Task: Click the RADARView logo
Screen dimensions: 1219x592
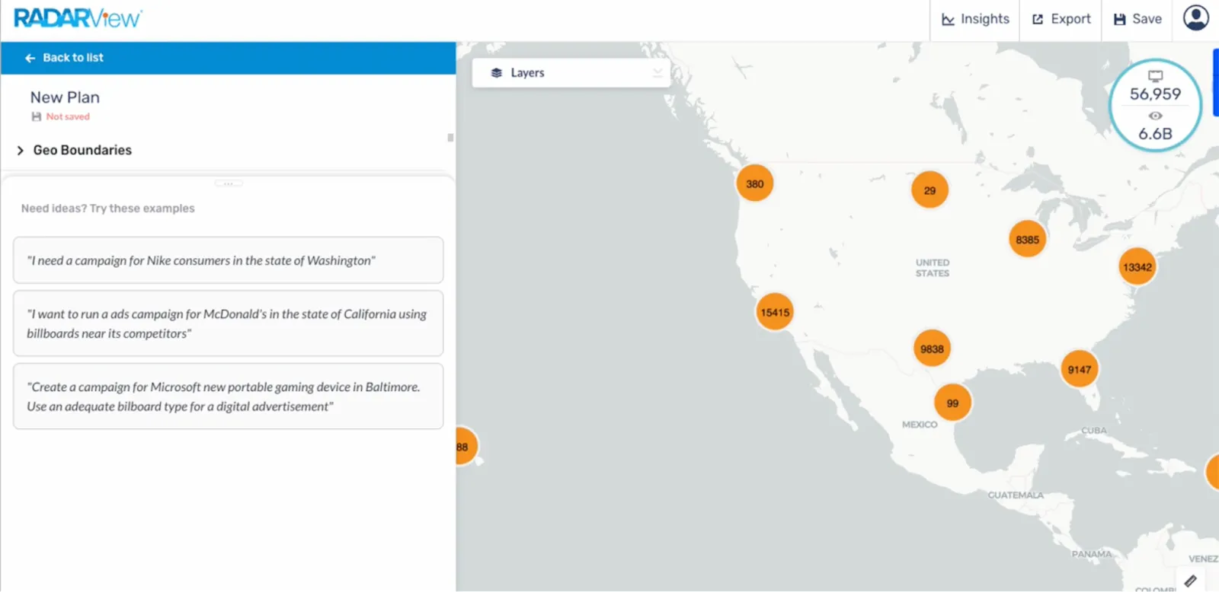Action: (78, 18)
